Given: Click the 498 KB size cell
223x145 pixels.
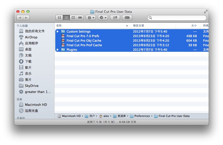Looking at the screenshot, I should [191, 36].
